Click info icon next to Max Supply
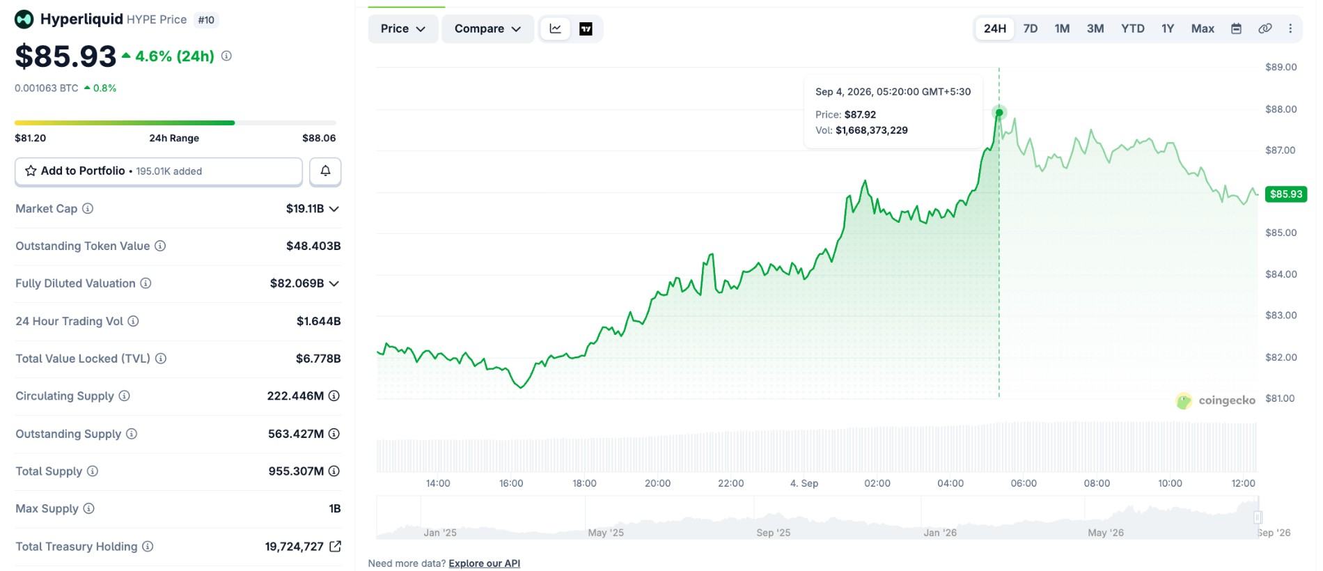The image size is (1323, 571). click(88, 508)
